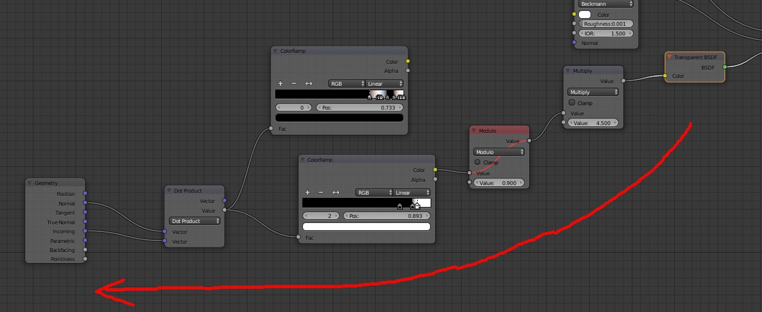
Task: Open the Beckmann distribution dropdown
Action: [x=606, y=4]
